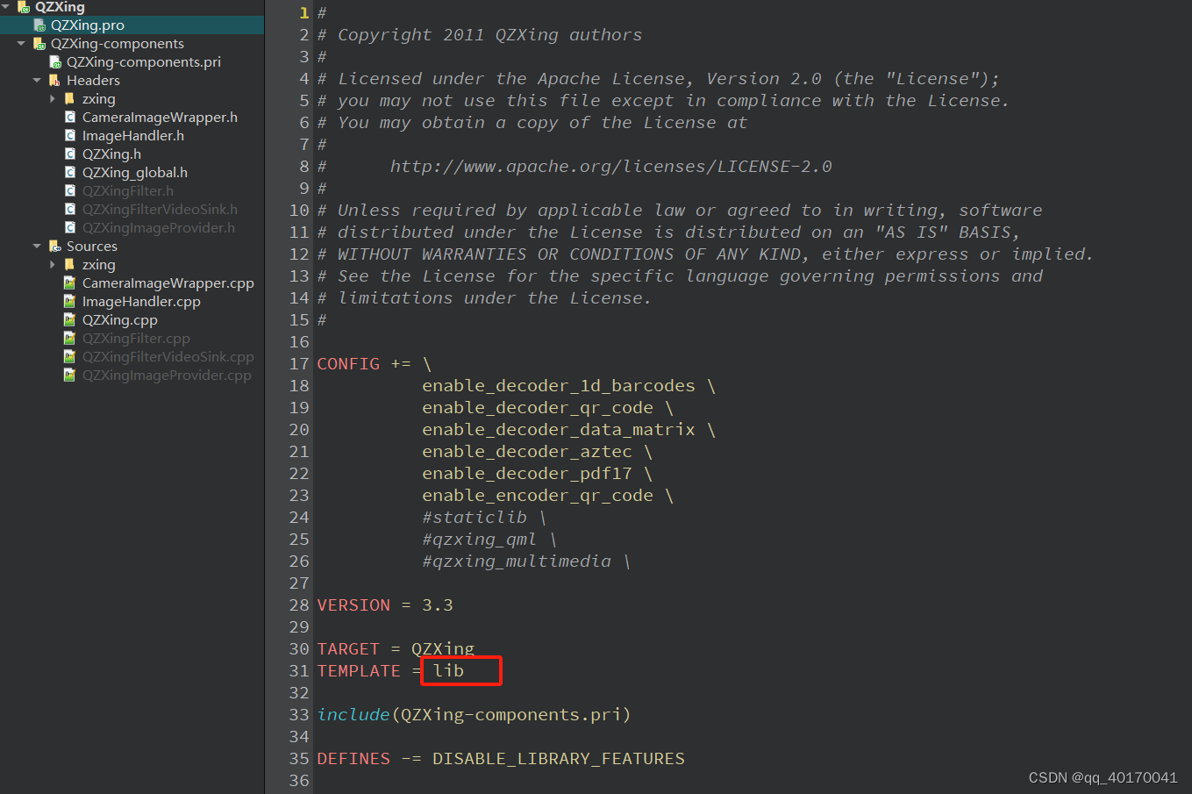Click the VERSION keyword on line 28
1192x794 pixels.
(353, 604)
